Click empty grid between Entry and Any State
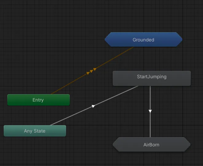Image resolution: width=203 pixels, height=166 pixels. coord(32,115)
